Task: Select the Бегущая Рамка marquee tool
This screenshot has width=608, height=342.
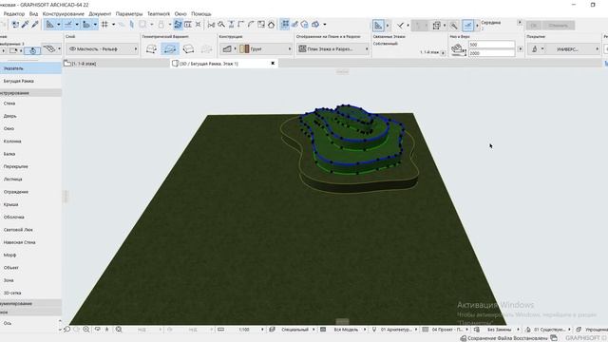Action: [30, 81]
